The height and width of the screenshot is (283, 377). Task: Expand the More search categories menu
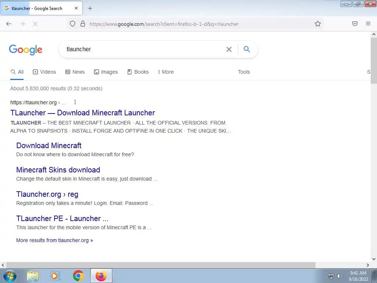pyautogui.click(x=166, y=72)
